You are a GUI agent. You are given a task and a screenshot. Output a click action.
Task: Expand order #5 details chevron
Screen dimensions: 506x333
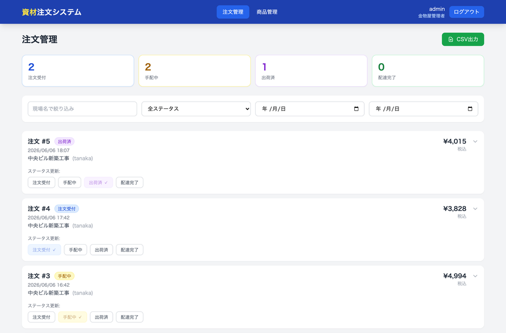point(475,142)
